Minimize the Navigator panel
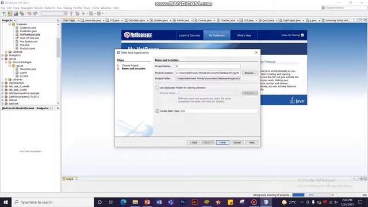 58,108
